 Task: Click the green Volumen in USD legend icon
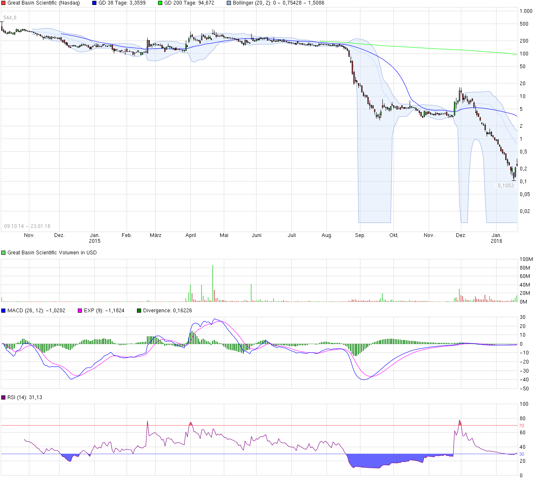(x=3, y=252)
